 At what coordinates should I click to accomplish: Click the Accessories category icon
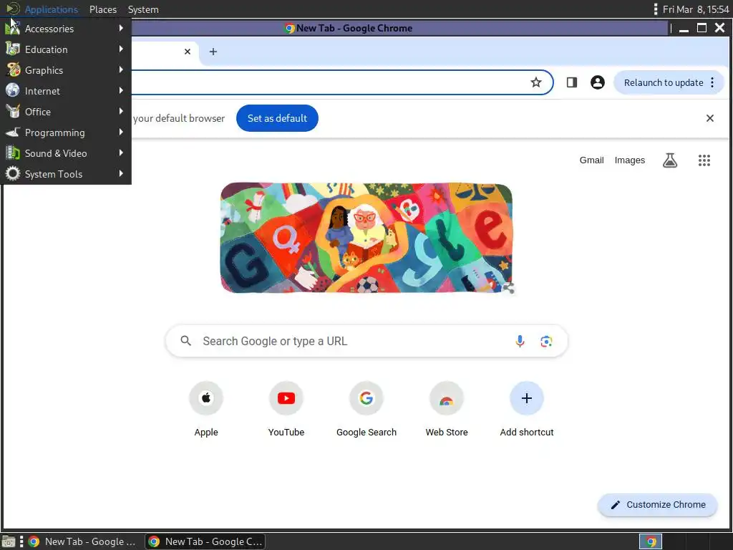(13, 28)
